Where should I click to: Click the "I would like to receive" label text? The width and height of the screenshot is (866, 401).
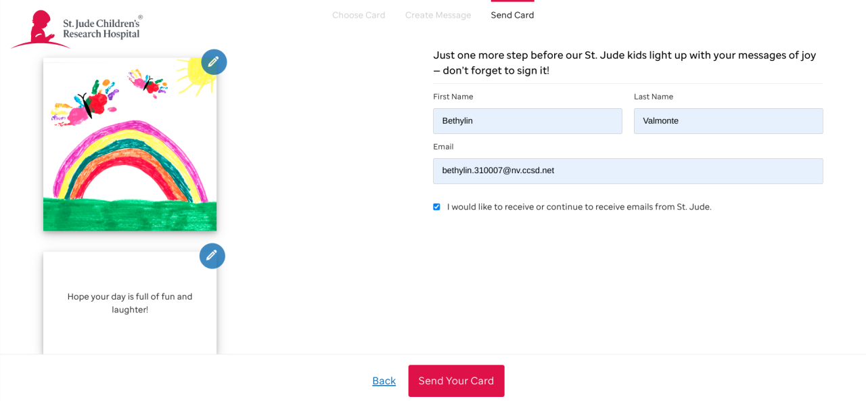point(578,207)
